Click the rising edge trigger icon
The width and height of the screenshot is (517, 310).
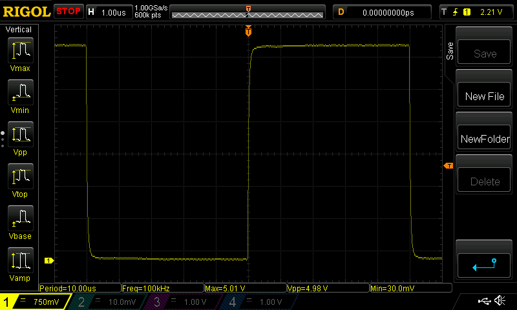pyautogui.click(x=456, y=12)
